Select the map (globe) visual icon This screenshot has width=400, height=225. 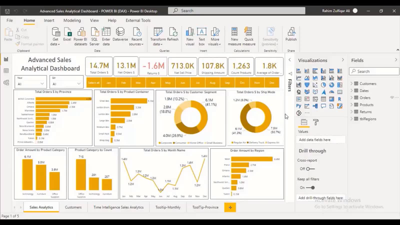[x=299, y=92]
